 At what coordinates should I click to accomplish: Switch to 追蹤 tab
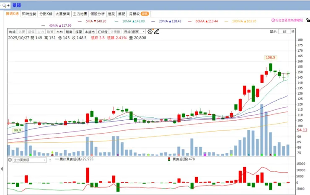pyautogui.click(x=111, y=14)
